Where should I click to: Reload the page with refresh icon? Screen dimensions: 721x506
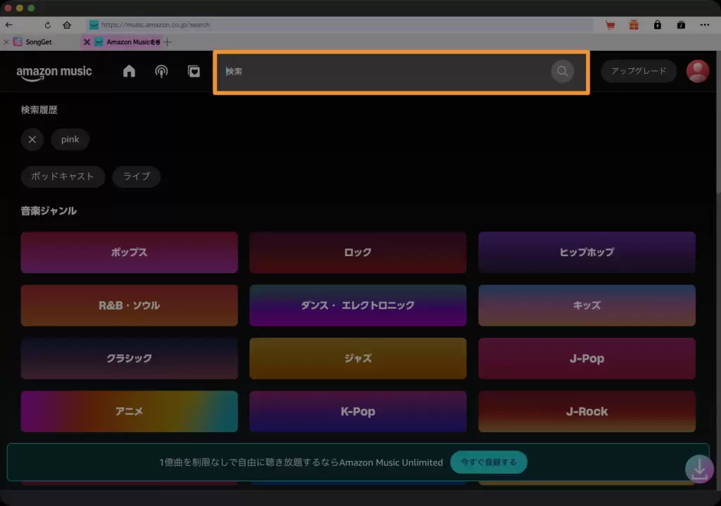(x=48, y=25)
